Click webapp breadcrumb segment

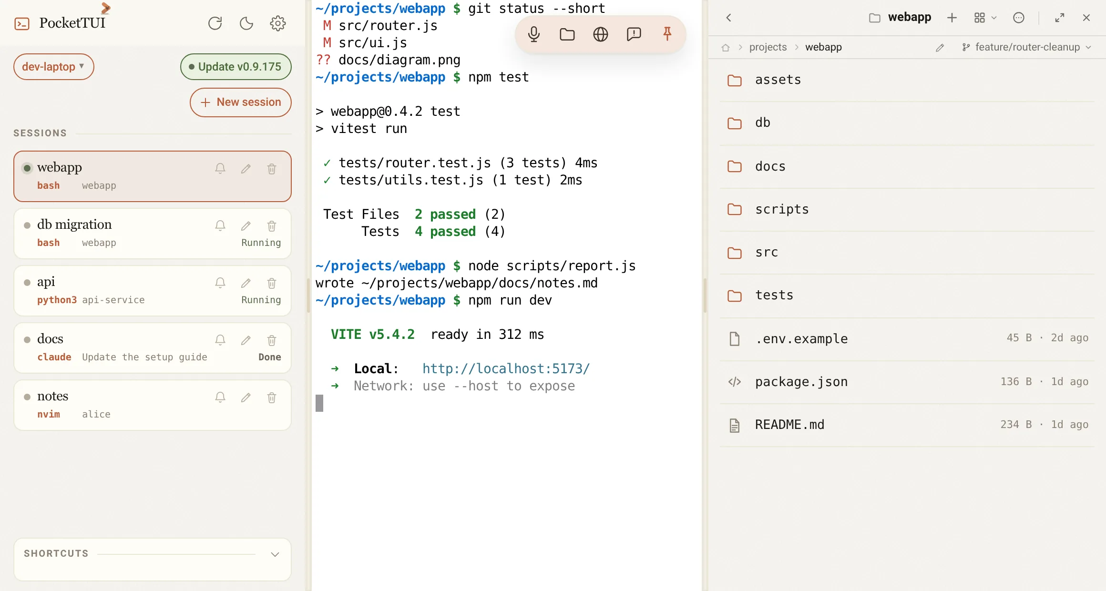pyautogui.click(x=823, y=47)
